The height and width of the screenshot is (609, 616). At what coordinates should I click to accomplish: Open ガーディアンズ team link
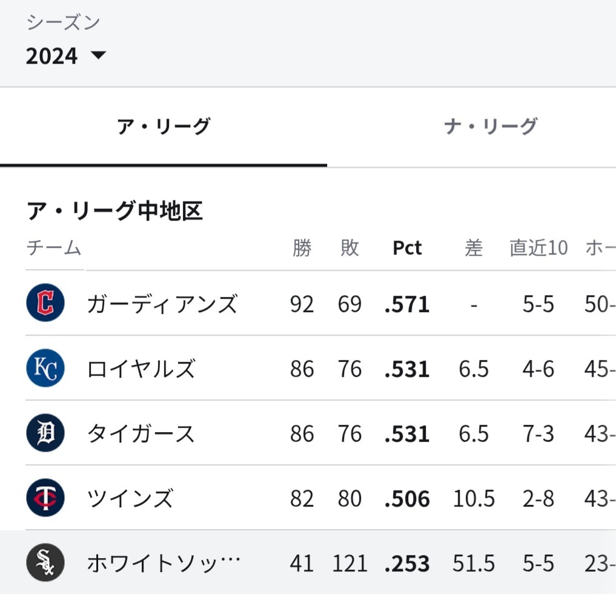[162, 304]
